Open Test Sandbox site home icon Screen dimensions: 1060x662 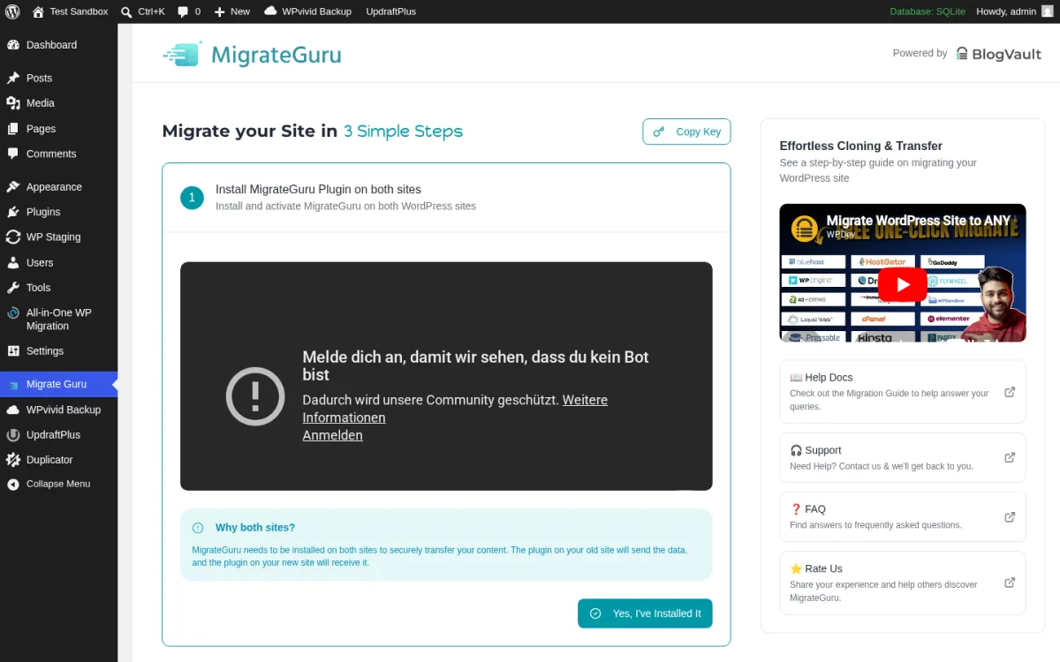tap(38, 11)
